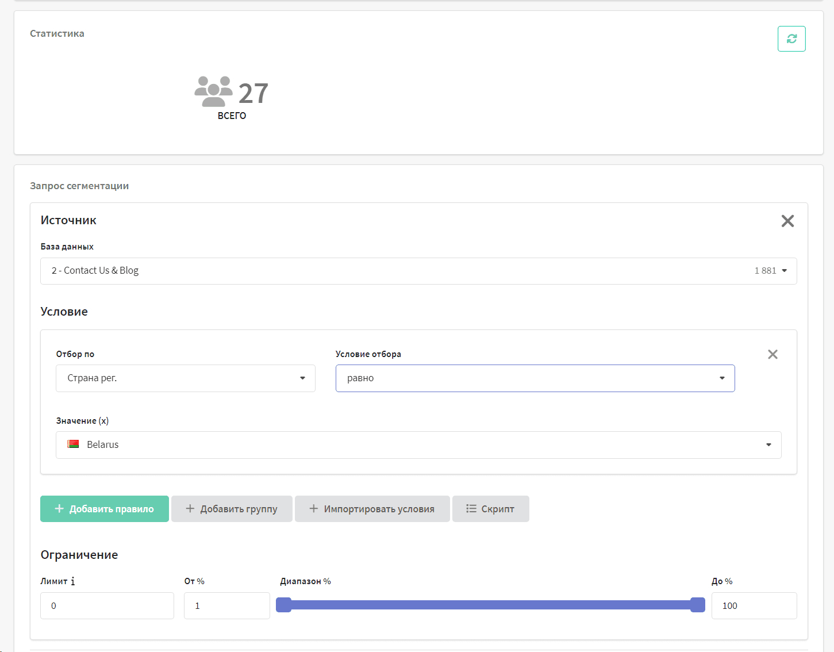Viewport: 834px width, 652px height.
Task: Click the Диапазон % slider track
Action: [490, 605]
